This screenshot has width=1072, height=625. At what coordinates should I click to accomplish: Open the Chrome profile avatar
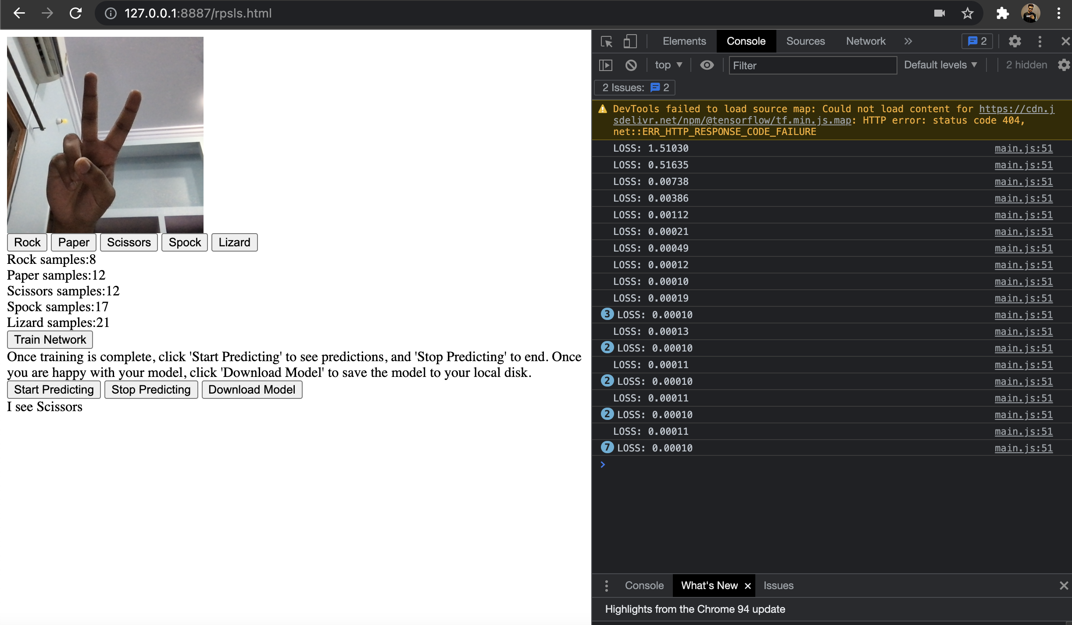1030,13
